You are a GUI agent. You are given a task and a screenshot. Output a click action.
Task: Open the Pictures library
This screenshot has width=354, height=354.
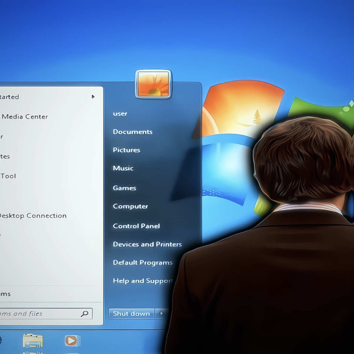click(x=126, y=150)
